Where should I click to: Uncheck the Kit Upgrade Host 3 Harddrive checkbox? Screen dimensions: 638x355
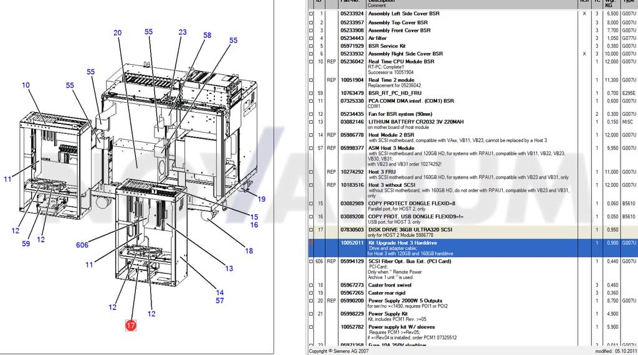(312, 243)
